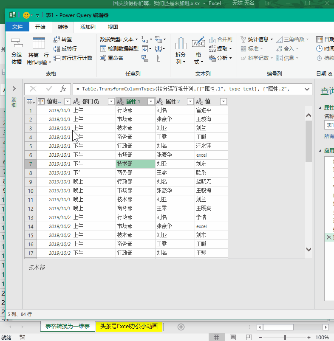This screenshot has width=334, height=341.
Task: Switch to the 头条号Excel办公小动画 sheet tab
Action: pos(129,327)
